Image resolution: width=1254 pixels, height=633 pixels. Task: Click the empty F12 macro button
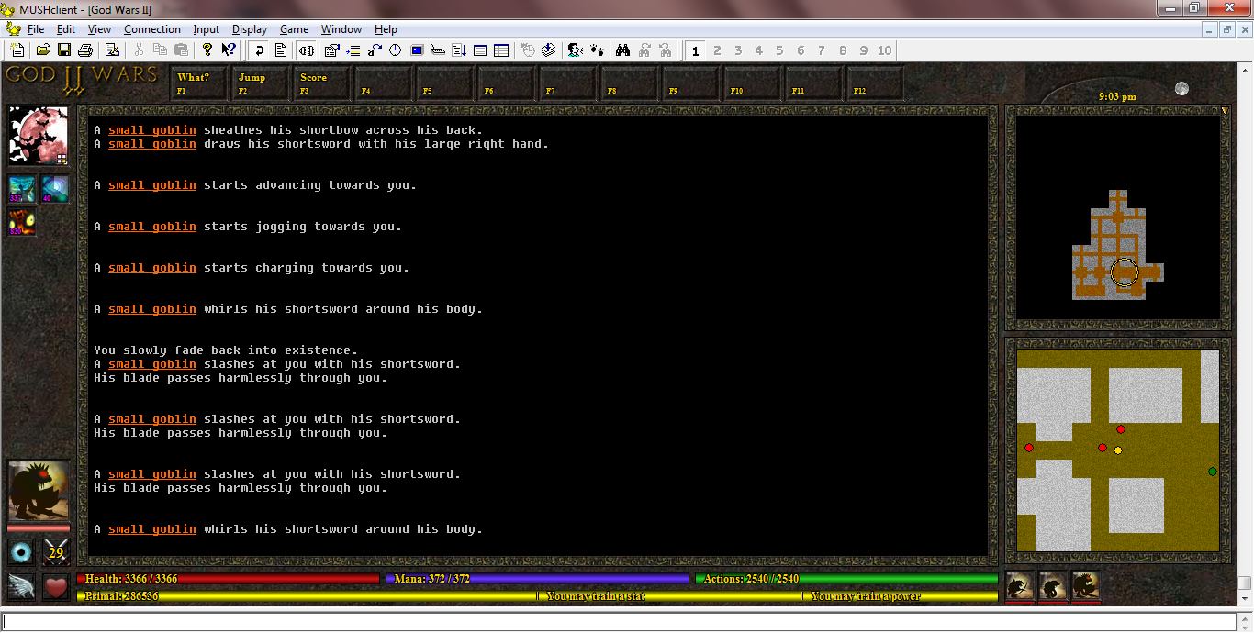point(875,83)
